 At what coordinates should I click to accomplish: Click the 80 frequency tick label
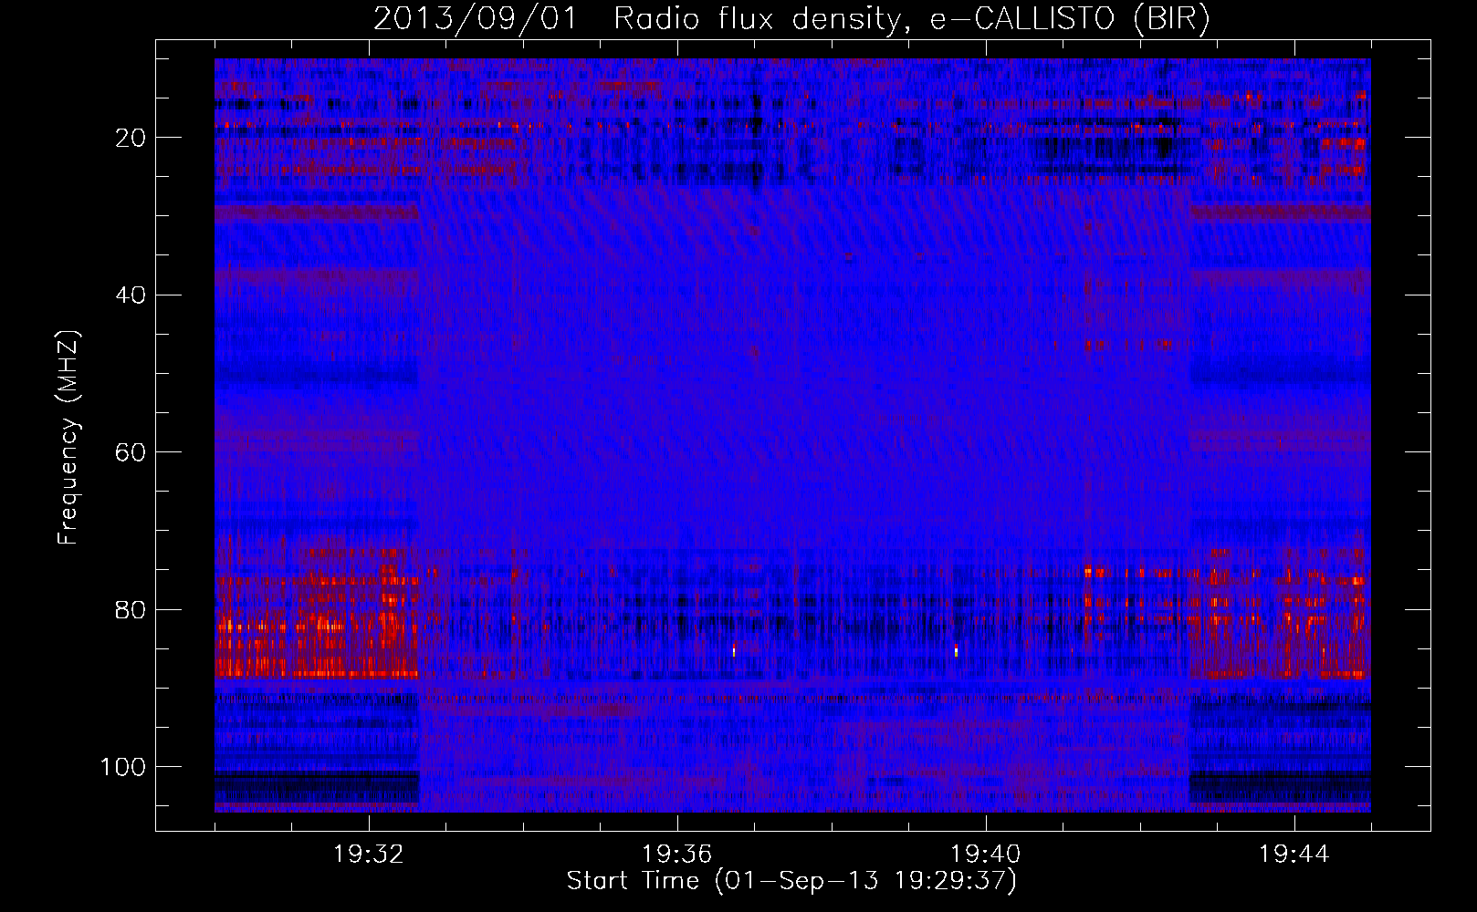(x=131, y=610)
